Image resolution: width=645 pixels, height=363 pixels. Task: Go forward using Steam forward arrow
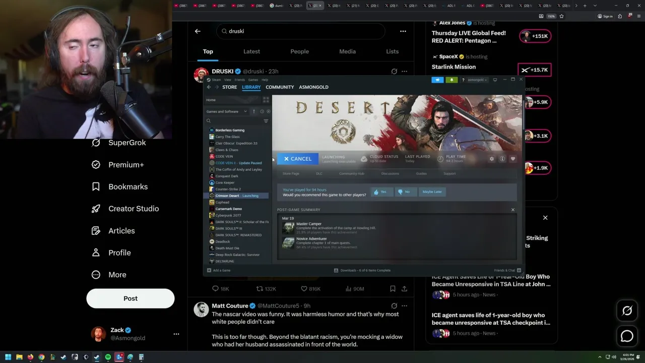217,87
